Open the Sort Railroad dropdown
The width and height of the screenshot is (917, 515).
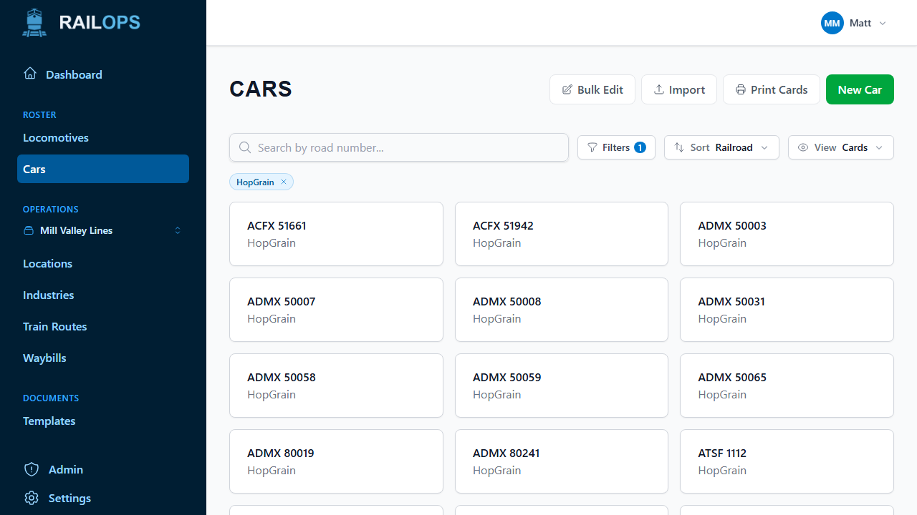pyautogui.click(x=721, y=147)
